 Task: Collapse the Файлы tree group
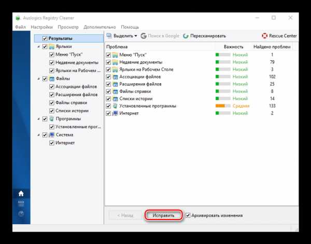(x=39, y=79)
